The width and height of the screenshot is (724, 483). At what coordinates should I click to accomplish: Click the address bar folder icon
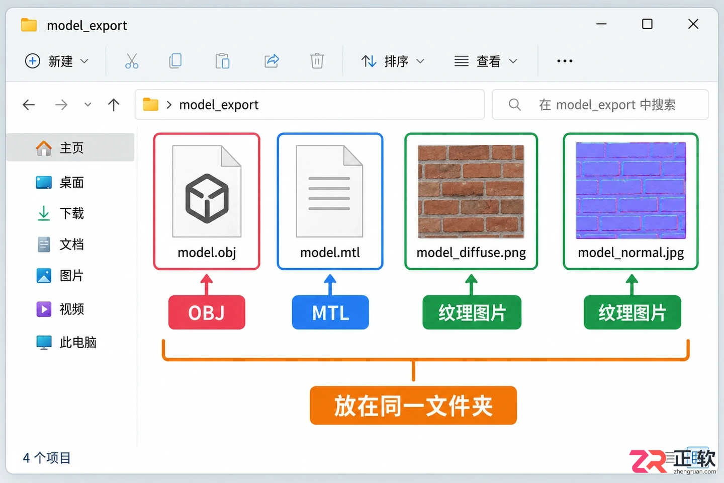pos(150,105)
